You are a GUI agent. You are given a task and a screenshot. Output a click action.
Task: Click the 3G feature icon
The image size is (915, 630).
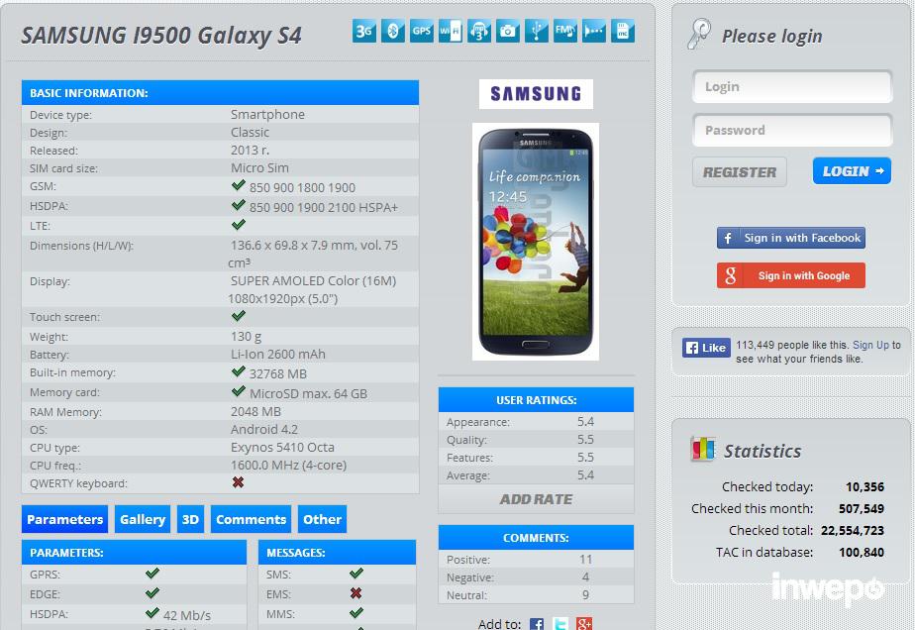click(x=364, y=31)
